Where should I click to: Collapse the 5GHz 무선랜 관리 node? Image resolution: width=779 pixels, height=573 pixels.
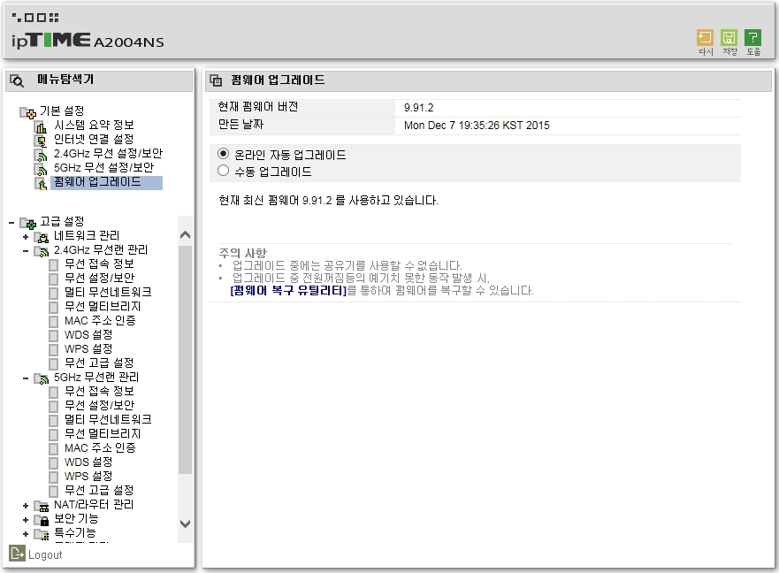pos(26,378)
